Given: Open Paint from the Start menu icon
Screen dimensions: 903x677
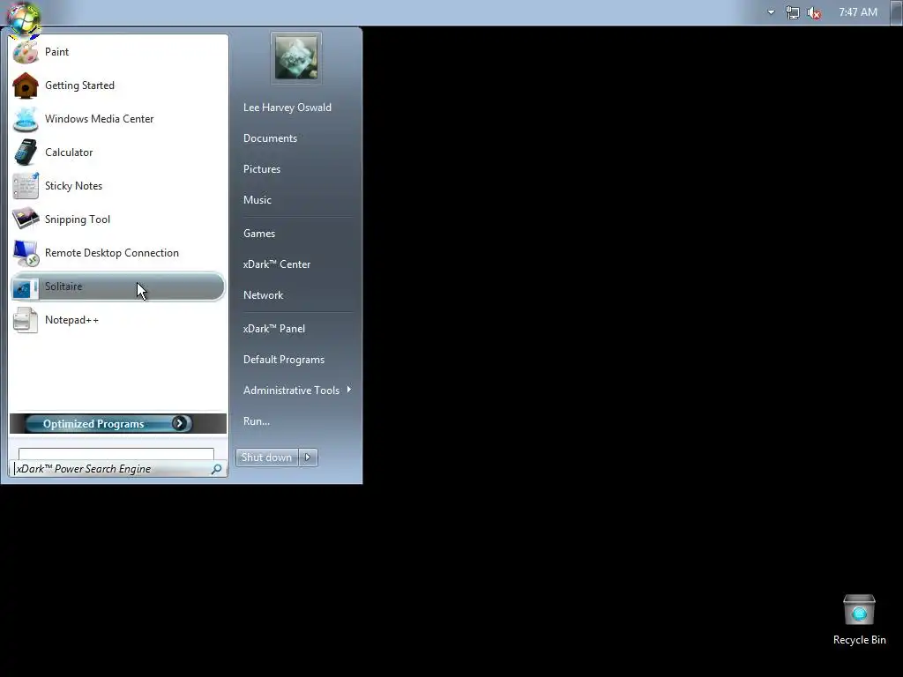Looking at the screenshot, I should tap(26, 52).
